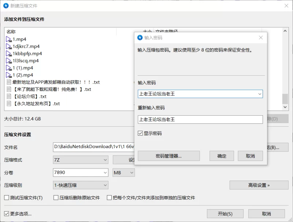Close the 新建压缩文件 window
Viewport: 293px width, 222px height.
(286, 6)
